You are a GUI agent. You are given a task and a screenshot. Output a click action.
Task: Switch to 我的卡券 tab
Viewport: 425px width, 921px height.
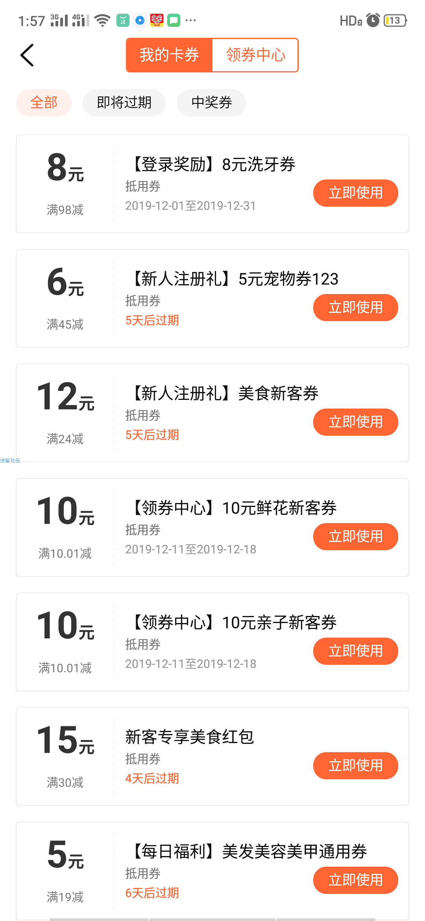[x=169, y=55]
